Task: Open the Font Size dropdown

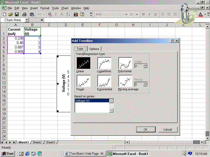Action: click(137, 14)
